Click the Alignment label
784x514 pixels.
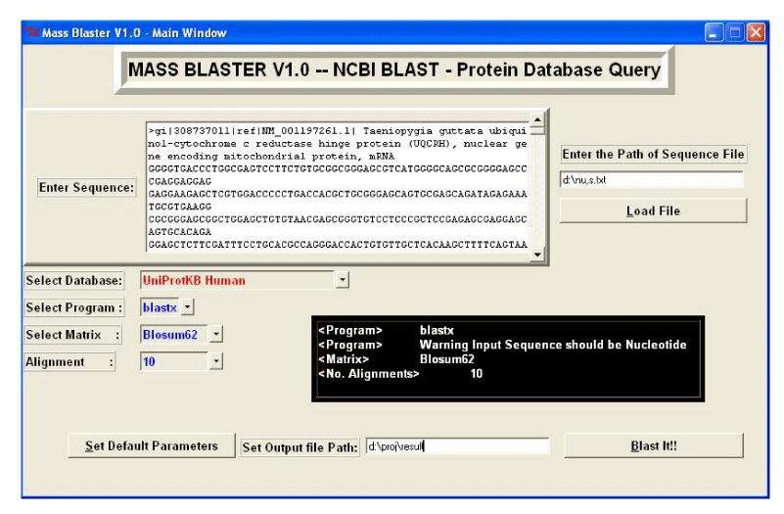pyautogui.click(x=69, y=361)
